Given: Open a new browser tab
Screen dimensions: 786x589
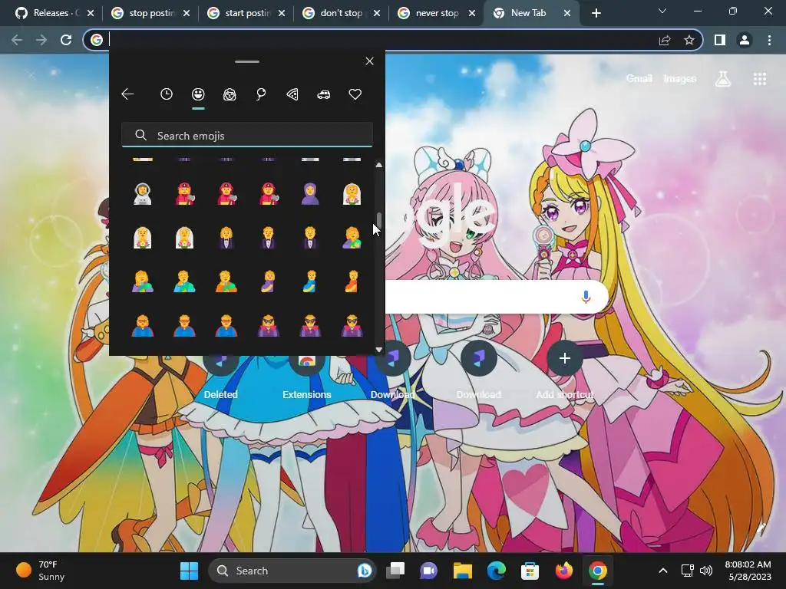Looking at the screenshot, I should (x=596, y=14).
